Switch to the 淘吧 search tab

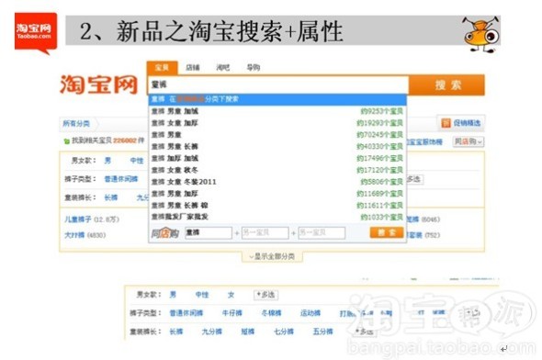(x=223, y=67)
